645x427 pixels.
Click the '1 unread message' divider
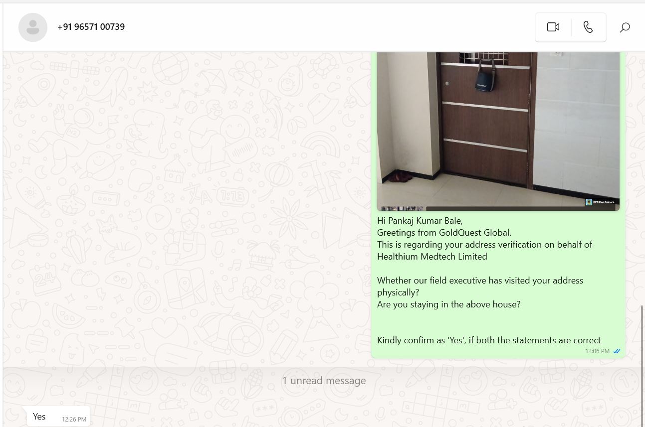point(324,381)
